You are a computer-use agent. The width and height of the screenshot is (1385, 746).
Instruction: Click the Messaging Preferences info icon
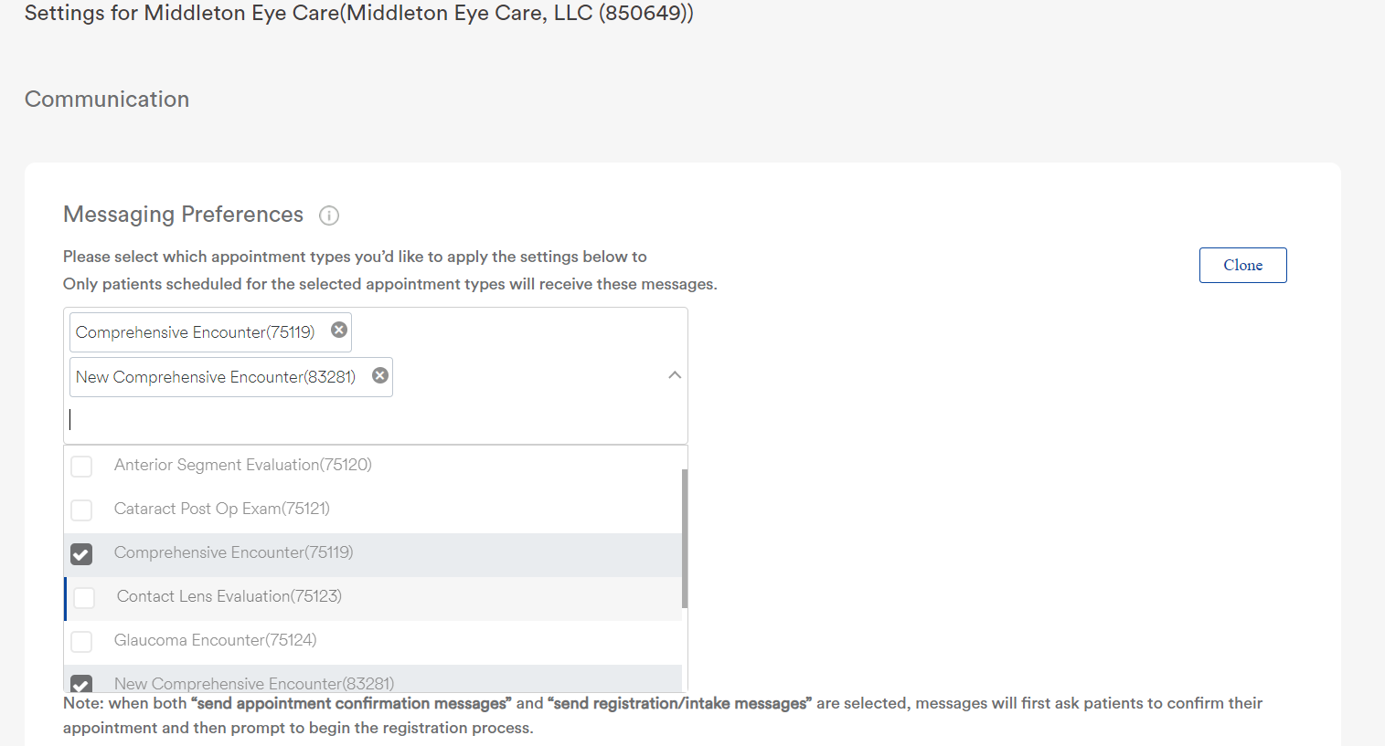click(x=329, y=215)
